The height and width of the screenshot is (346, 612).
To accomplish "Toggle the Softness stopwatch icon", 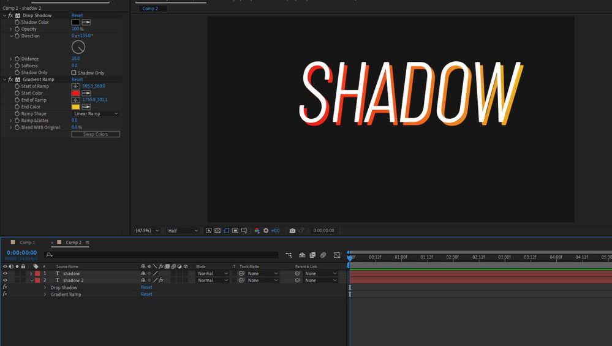I will pyautogui.click(x=17, y=66).
